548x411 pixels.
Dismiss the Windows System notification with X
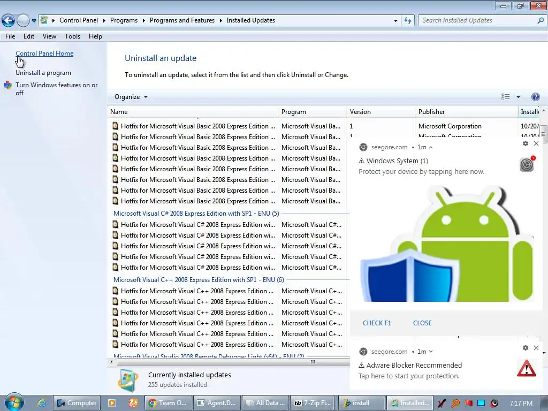tap(536, 143)
